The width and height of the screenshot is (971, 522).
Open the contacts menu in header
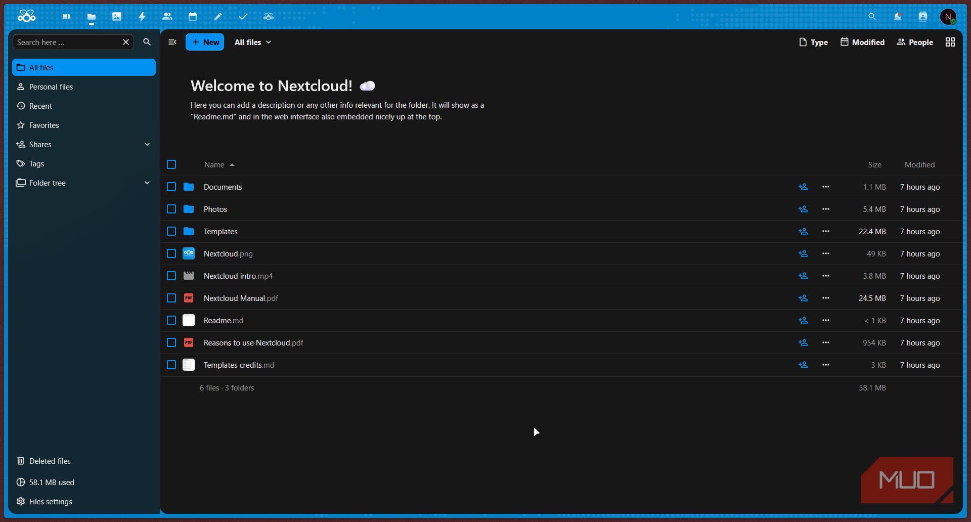[x=923, y=17]
